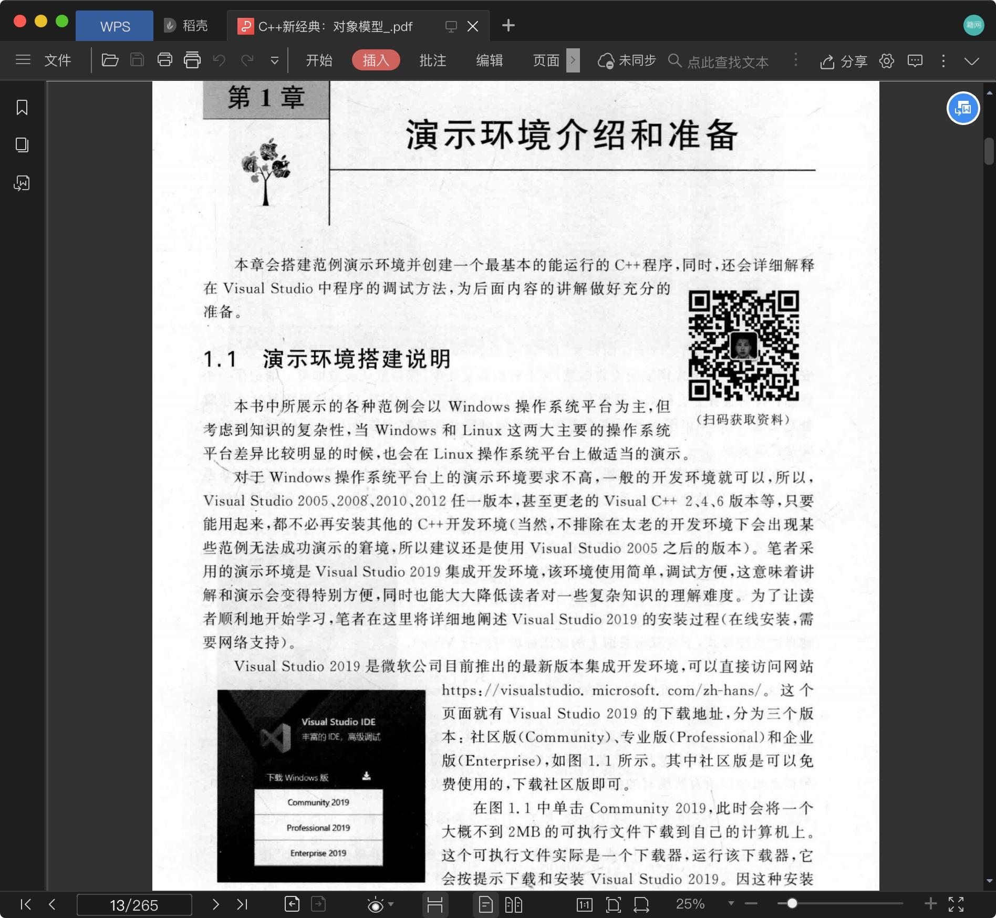Image resolution: width=996 pixels, height=918 pixels.
Task: Click the scroll down arrow of the scrollbar
Action: pos(989,881)
